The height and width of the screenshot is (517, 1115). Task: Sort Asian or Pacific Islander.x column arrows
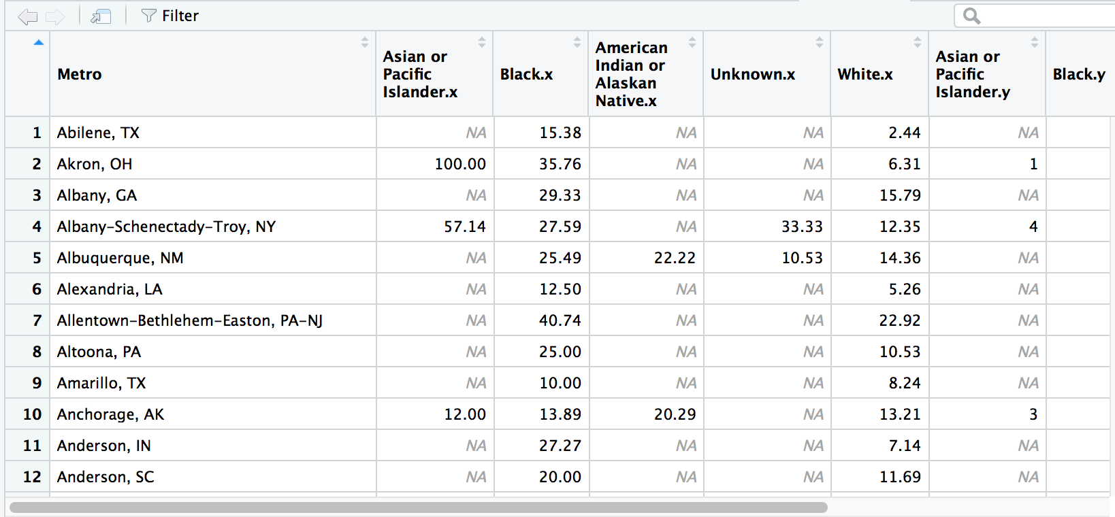[x=482, y=42]
